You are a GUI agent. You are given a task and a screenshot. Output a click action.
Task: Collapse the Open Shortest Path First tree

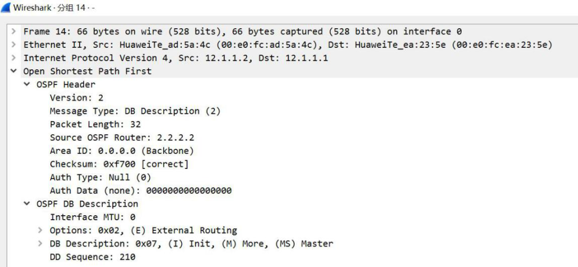[14, 71]
